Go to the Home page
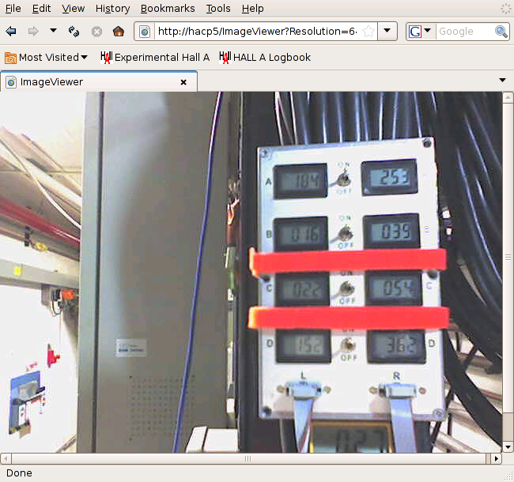Viewport: 514px width, 482px height. click(119, 32)
